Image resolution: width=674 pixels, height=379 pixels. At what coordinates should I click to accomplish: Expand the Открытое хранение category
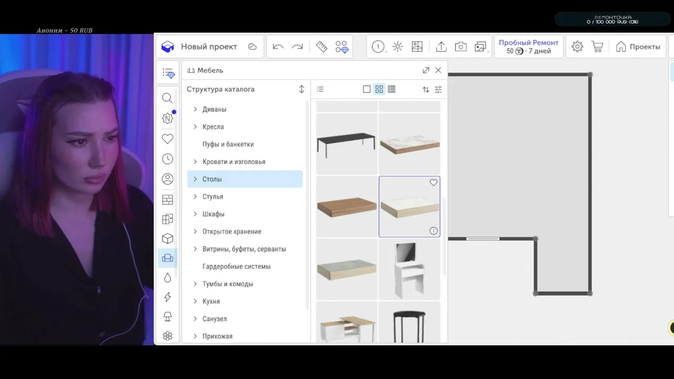pyautogui.click(x=195, y=232)
